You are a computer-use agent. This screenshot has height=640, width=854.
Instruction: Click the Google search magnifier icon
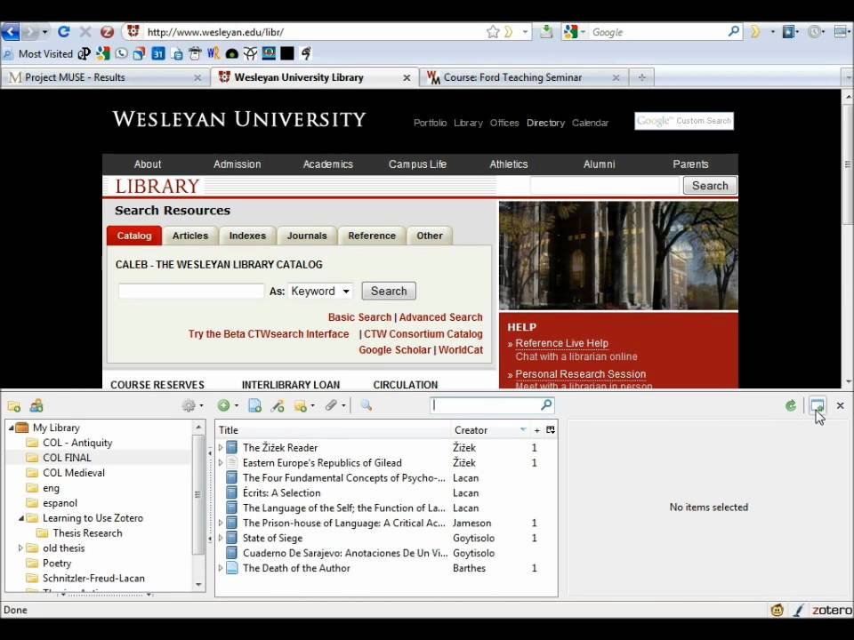[x=734, y=32]
